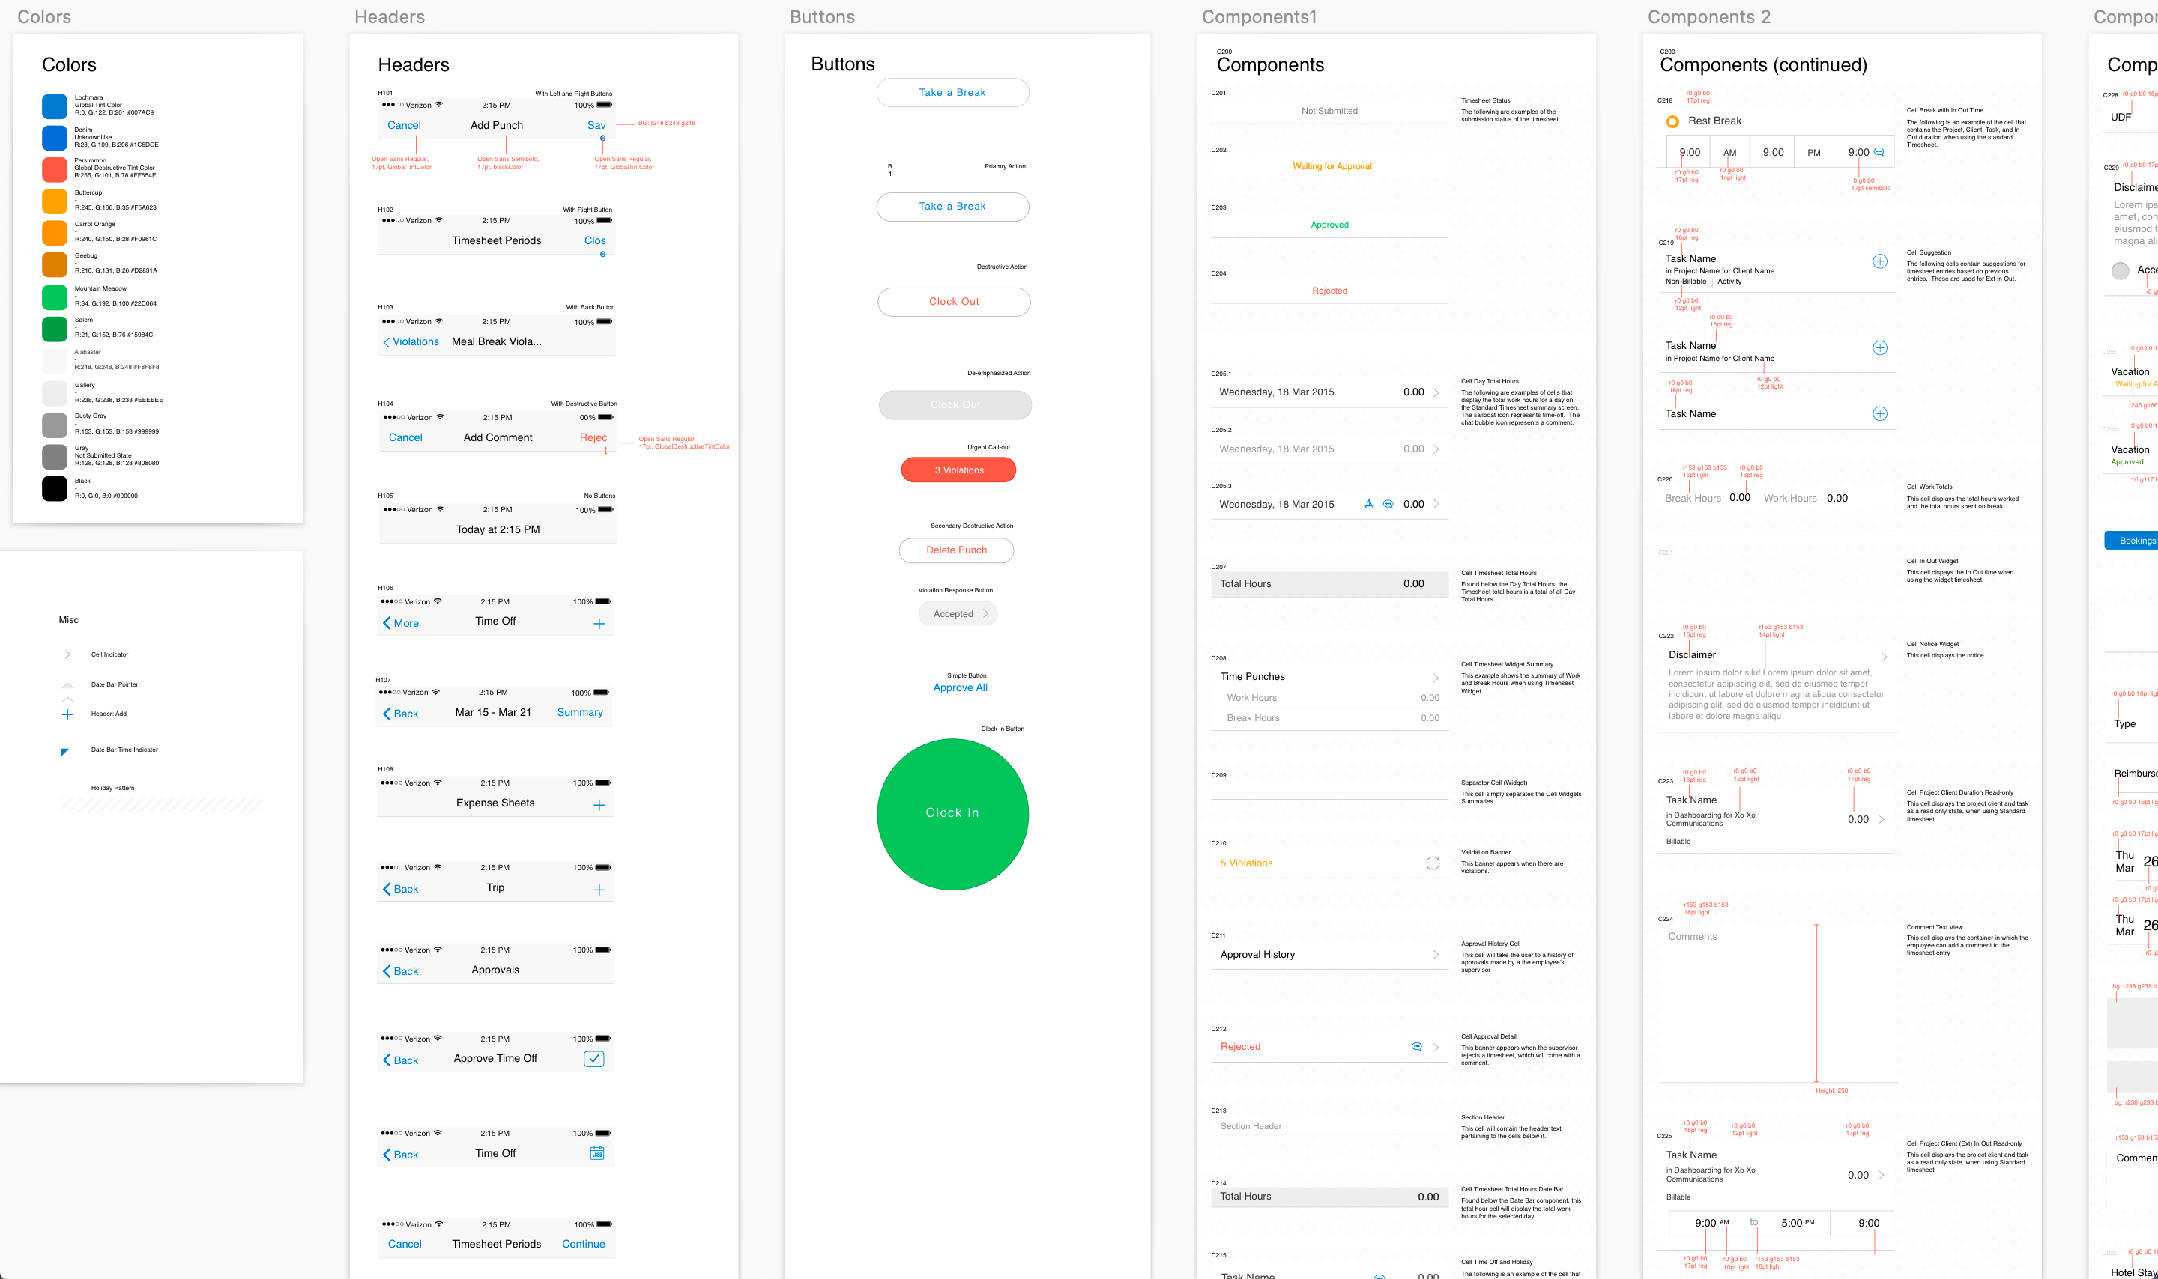Click the Header: Add plus icon in Misc
The image size is (2158, 1279).
(x=67, y=714)
